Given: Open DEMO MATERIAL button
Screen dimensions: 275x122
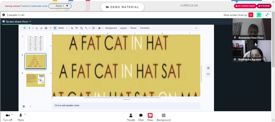Looking at the screenshot, I should [x=122, y=7].
